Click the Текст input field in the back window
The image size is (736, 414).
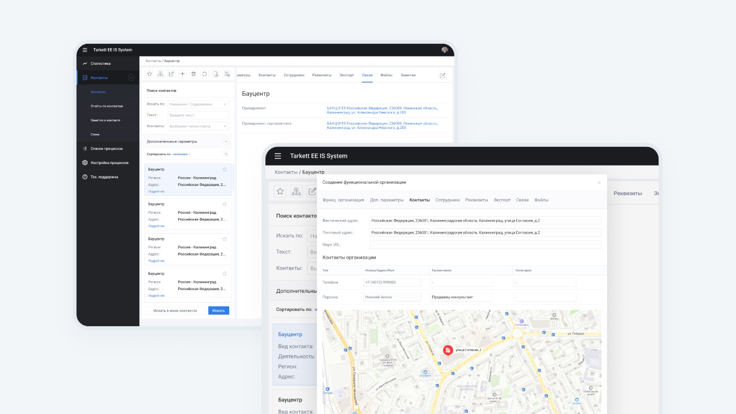[x=199, y=115]
